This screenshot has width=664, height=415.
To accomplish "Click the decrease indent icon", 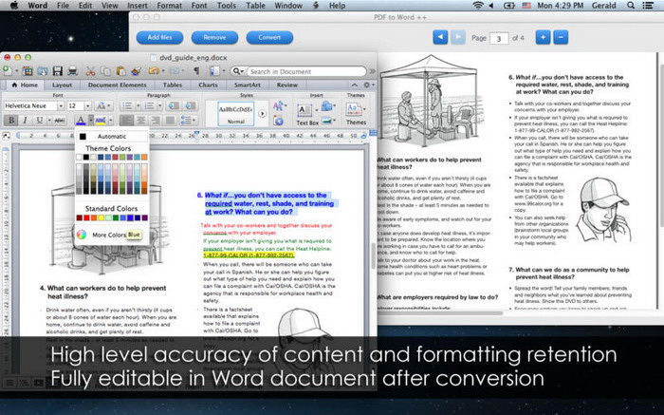I will point(174,105).
